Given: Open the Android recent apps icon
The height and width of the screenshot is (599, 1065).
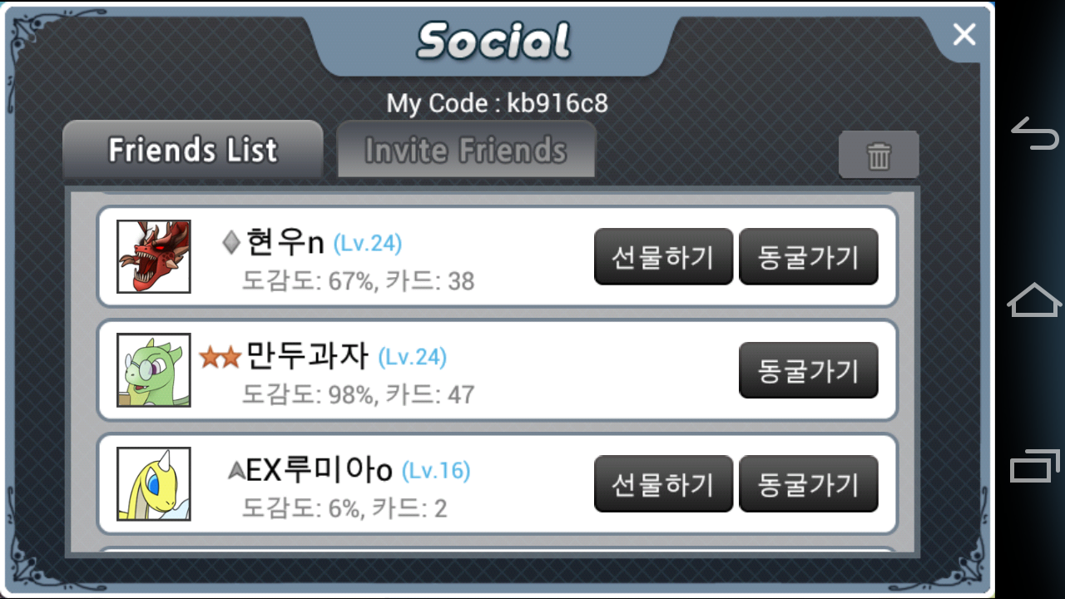Looking at the screenshot, I should [x=1034, y=465].
